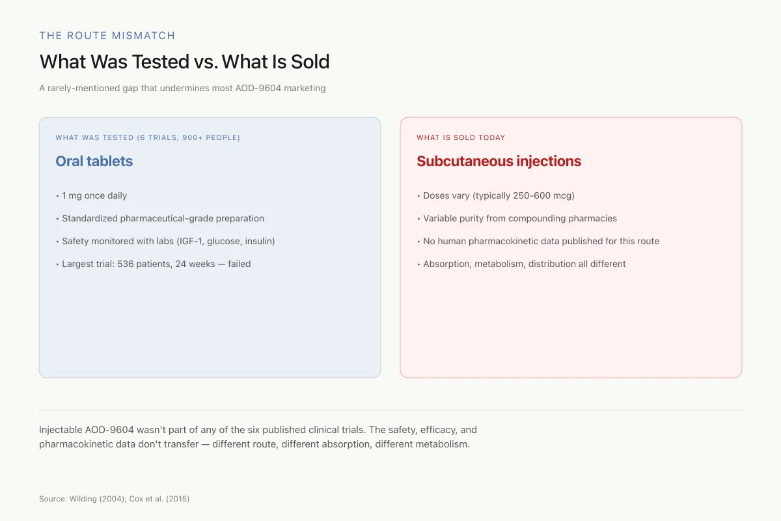Click the 'Injectable AOD-9604 wasn't part' summary paragraph
Image resolution: width=781 pixels, height=521 pixels.
tap(258, 437)
